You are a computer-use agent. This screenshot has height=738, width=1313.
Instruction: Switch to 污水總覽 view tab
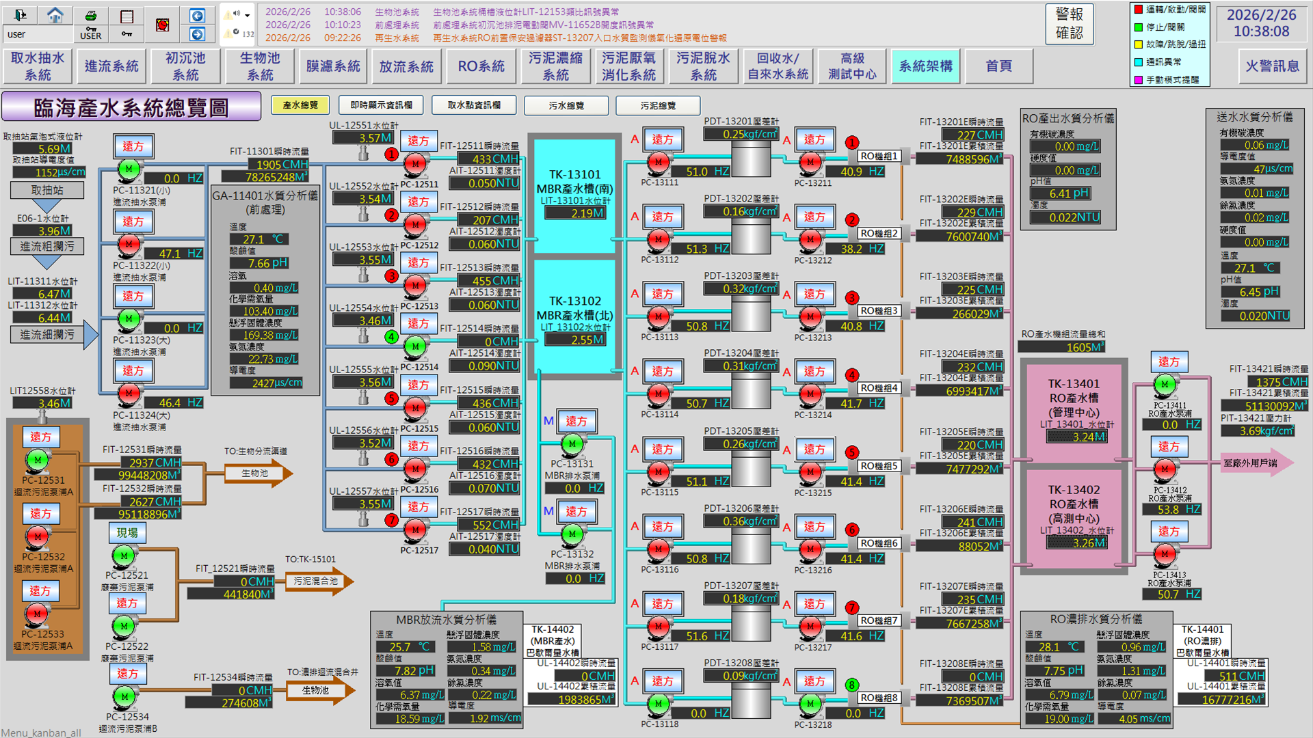566,105
